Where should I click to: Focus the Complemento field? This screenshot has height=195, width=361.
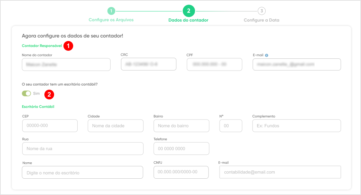click(x=296, y=126)
